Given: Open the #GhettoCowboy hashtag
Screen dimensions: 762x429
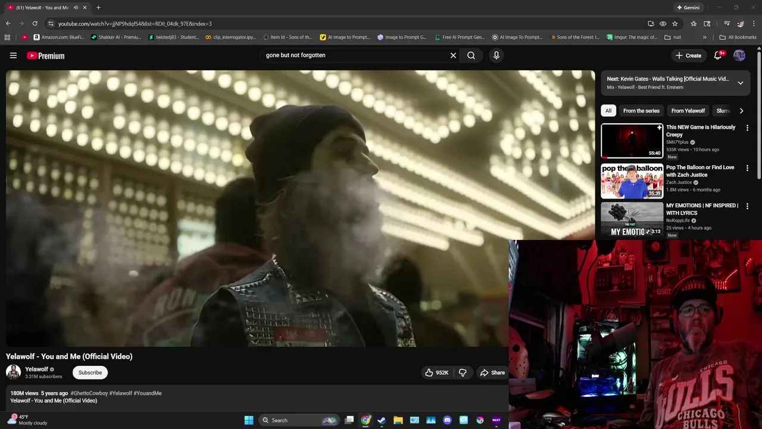Looking at the screenshot, I should click(x=89, y=393).
